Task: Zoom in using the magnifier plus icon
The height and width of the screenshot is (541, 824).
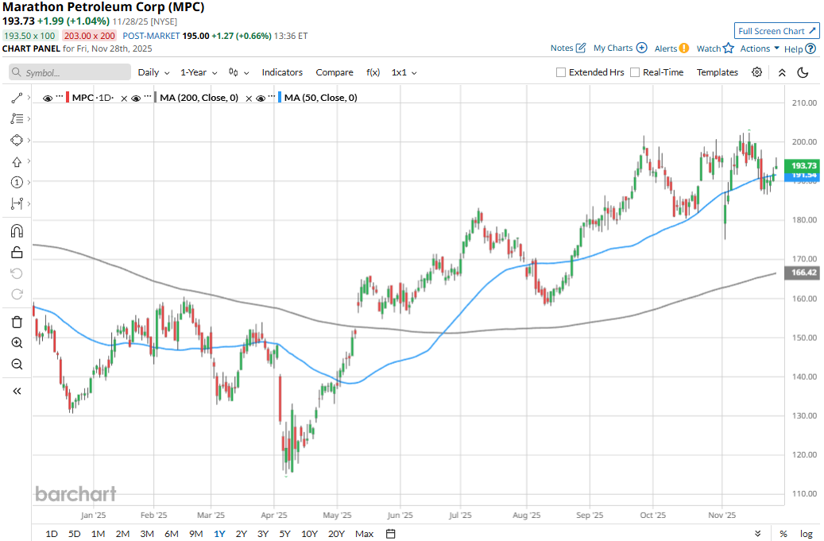Action: (x=17, y=343)
